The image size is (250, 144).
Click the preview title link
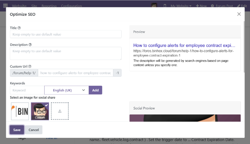[x=184, y=46]
